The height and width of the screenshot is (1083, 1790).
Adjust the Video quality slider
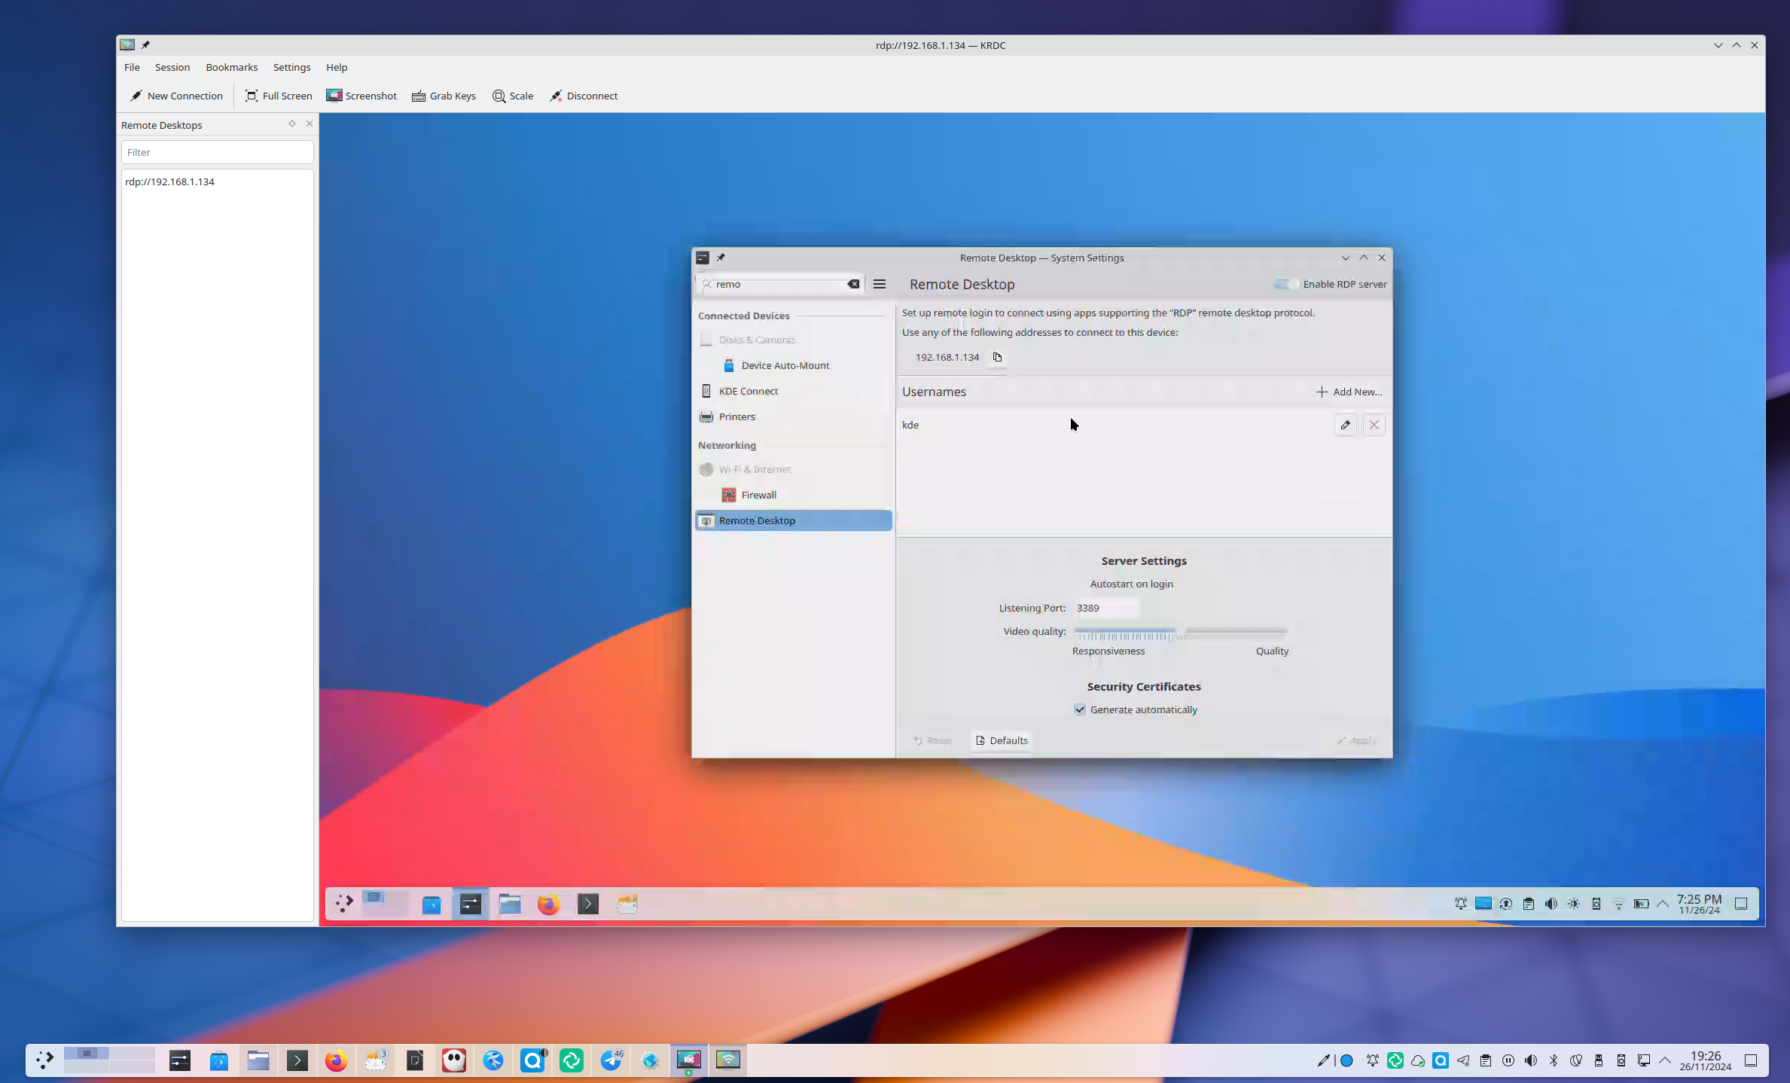pos(1180,632)
